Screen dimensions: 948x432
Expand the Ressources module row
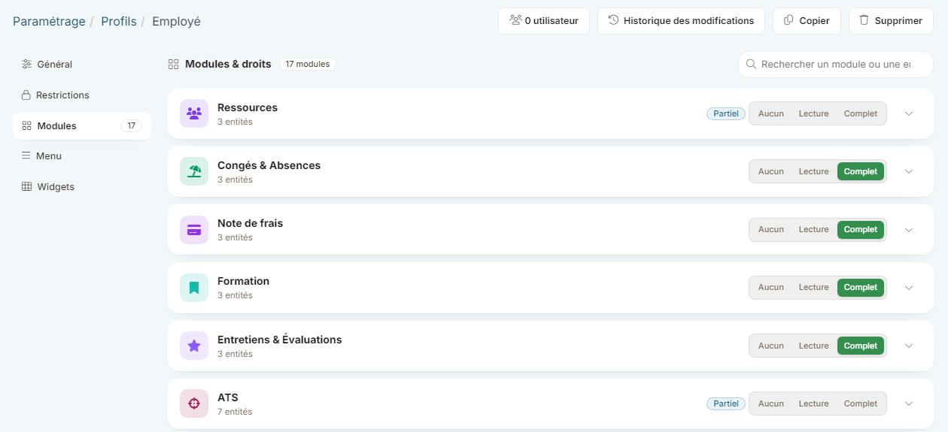coord(908,113)
